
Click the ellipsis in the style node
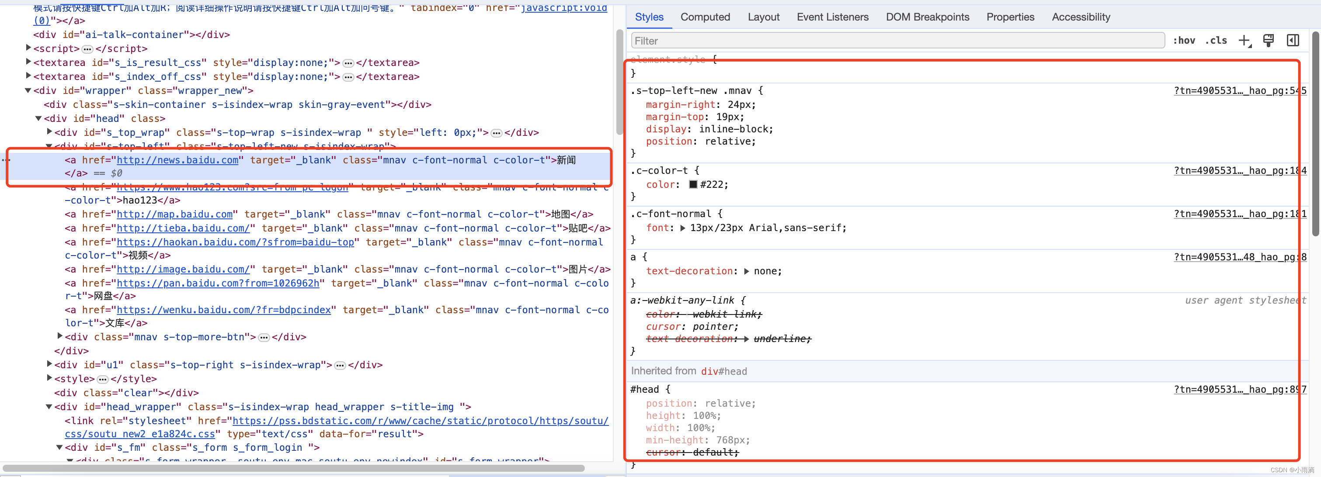[x=103, y=379]
